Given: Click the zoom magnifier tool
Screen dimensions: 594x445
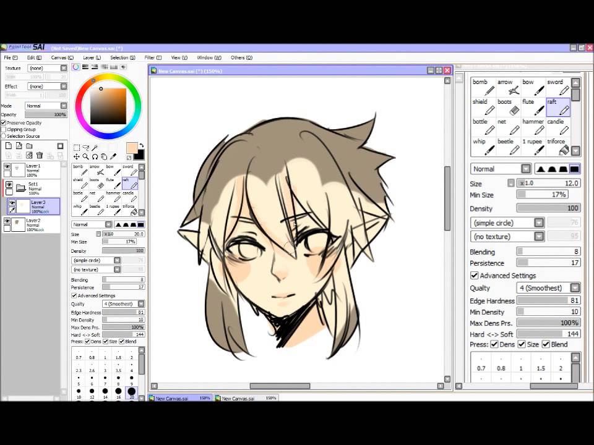Looking at the screenshot, I should 85,157.
